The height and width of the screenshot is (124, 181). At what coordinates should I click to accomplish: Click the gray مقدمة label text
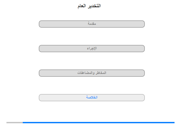[x=92, y=24]
